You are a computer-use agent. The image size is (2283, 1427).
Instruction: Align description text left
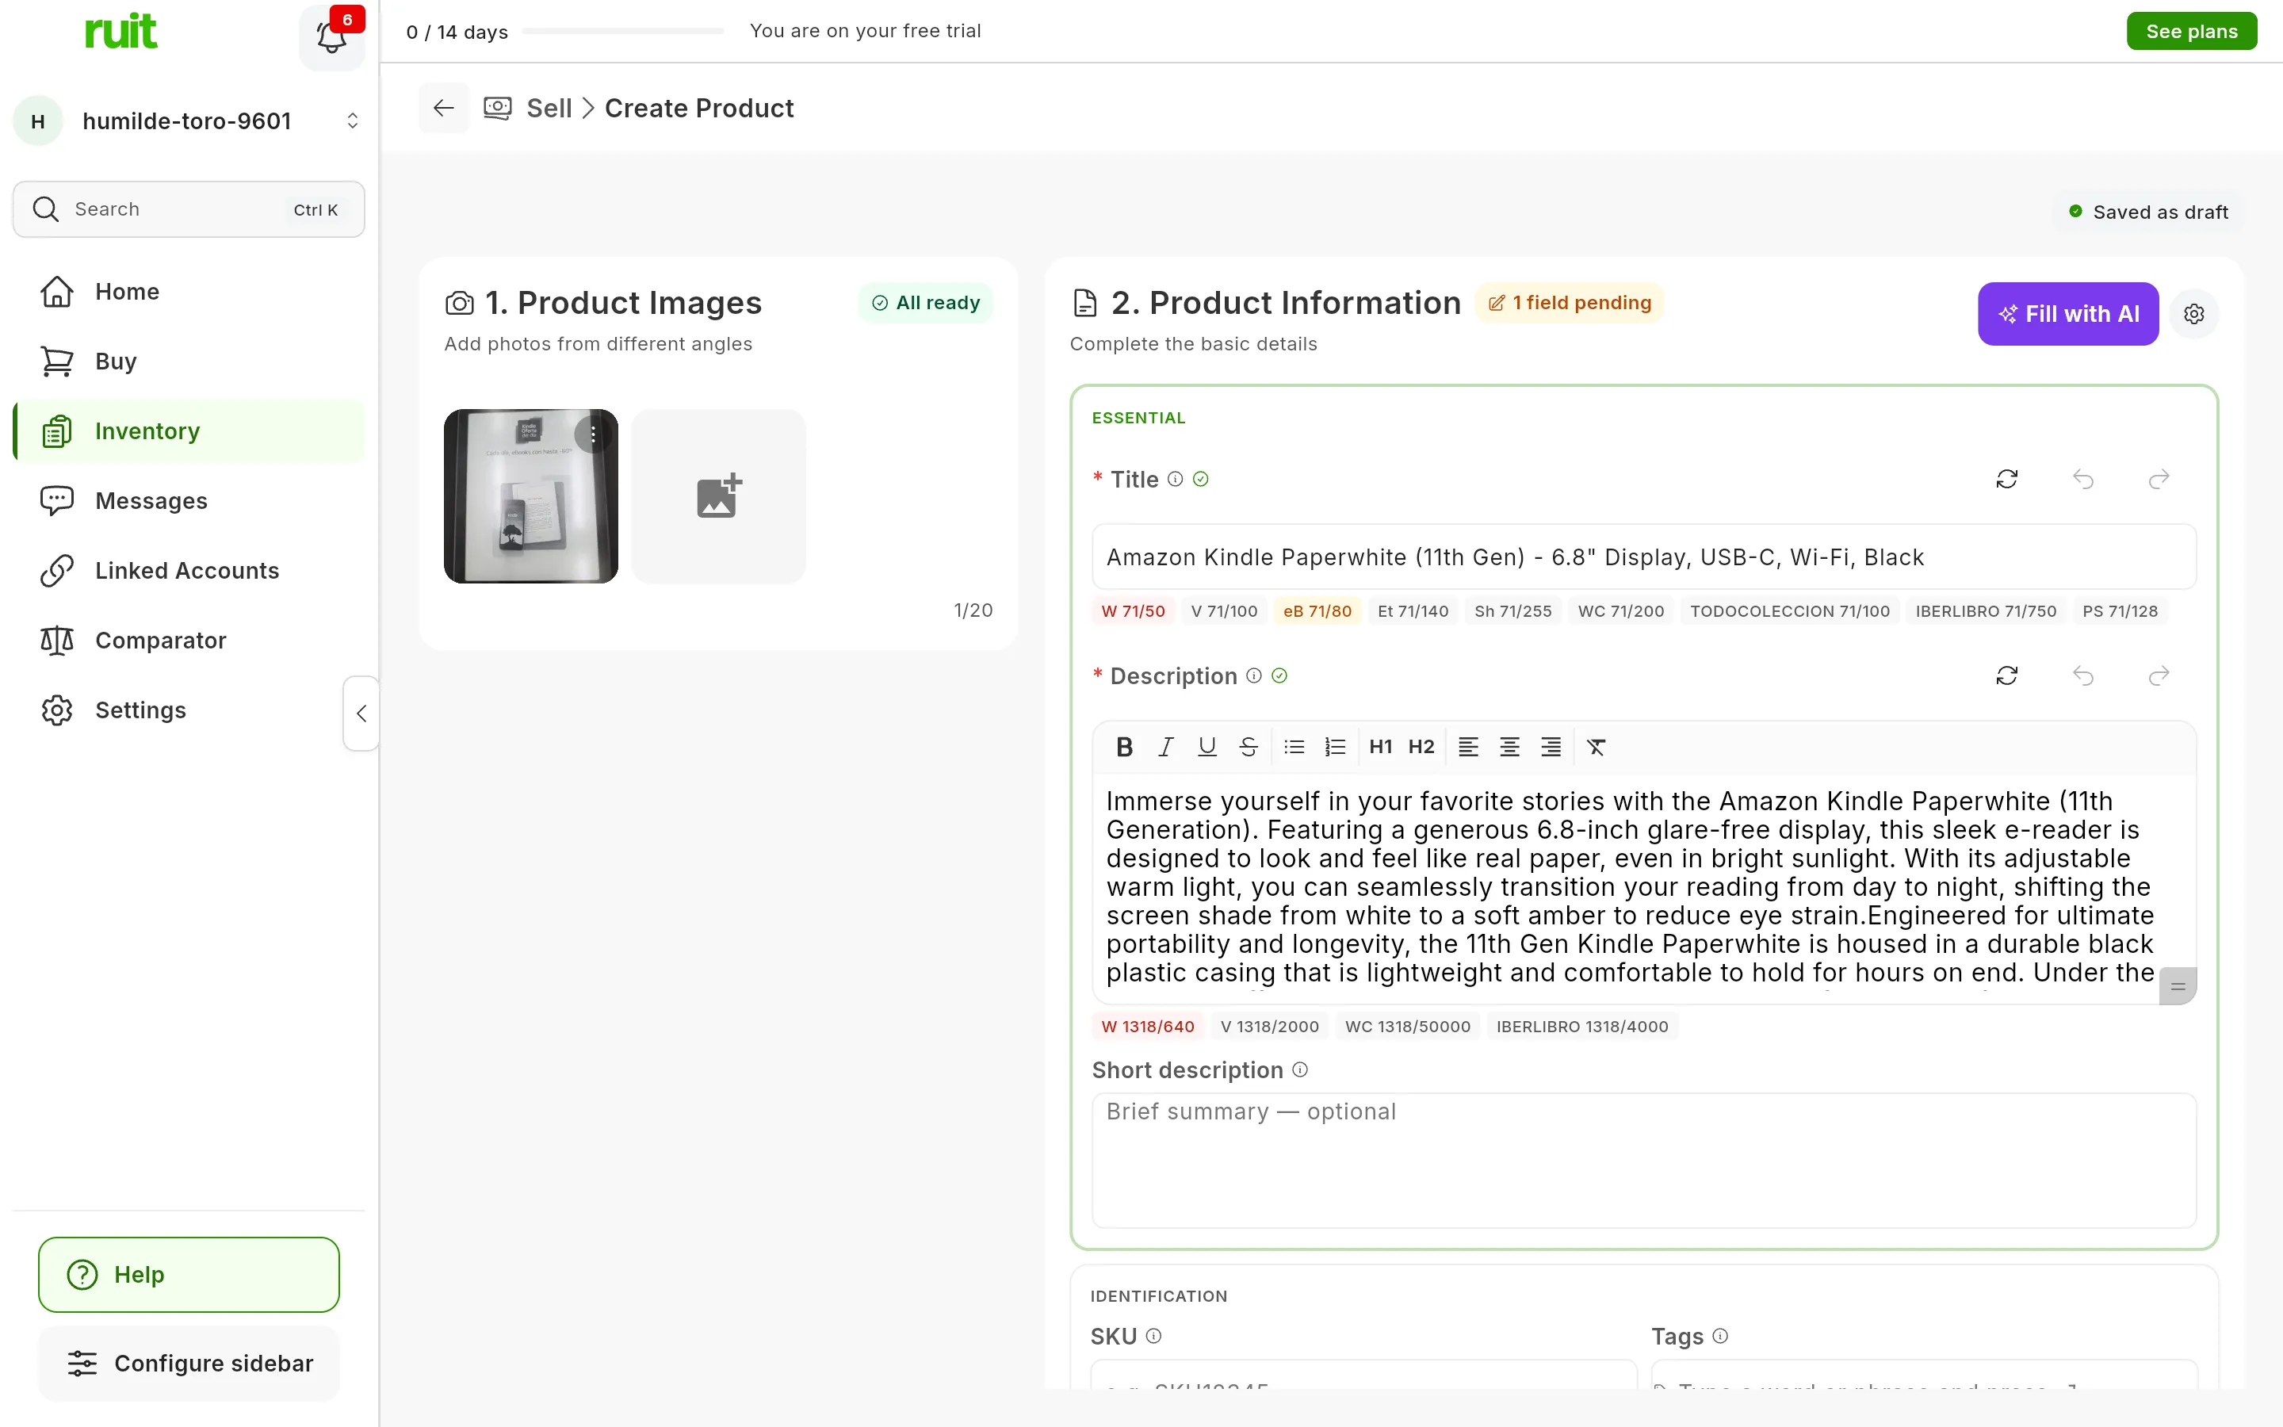[x=1468, y=748]
